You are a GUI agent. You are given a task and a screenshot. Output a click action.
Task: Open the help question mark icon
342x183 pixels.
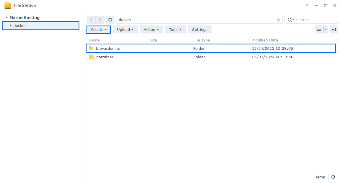tap(307, 5)
